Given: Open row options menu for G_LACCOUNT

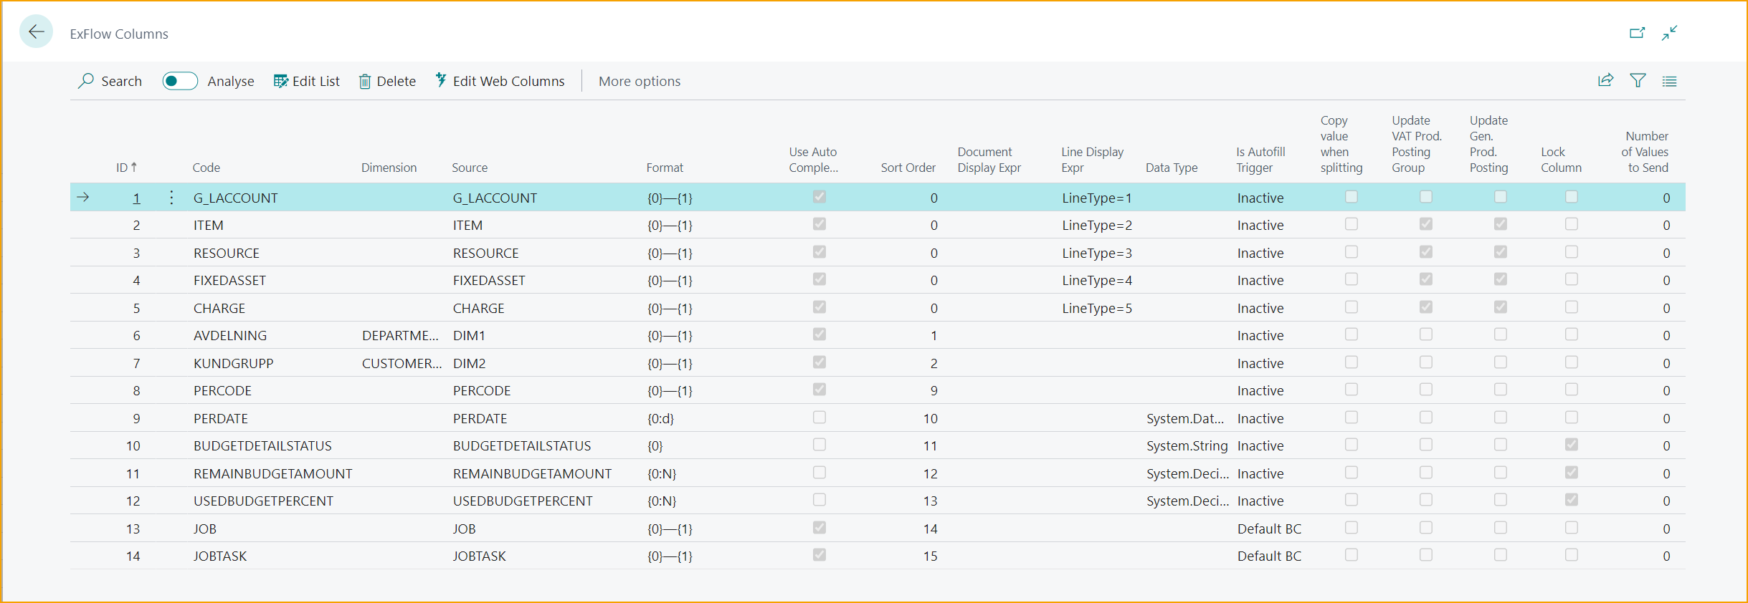Looking at the screenshot, I should 171,198.
